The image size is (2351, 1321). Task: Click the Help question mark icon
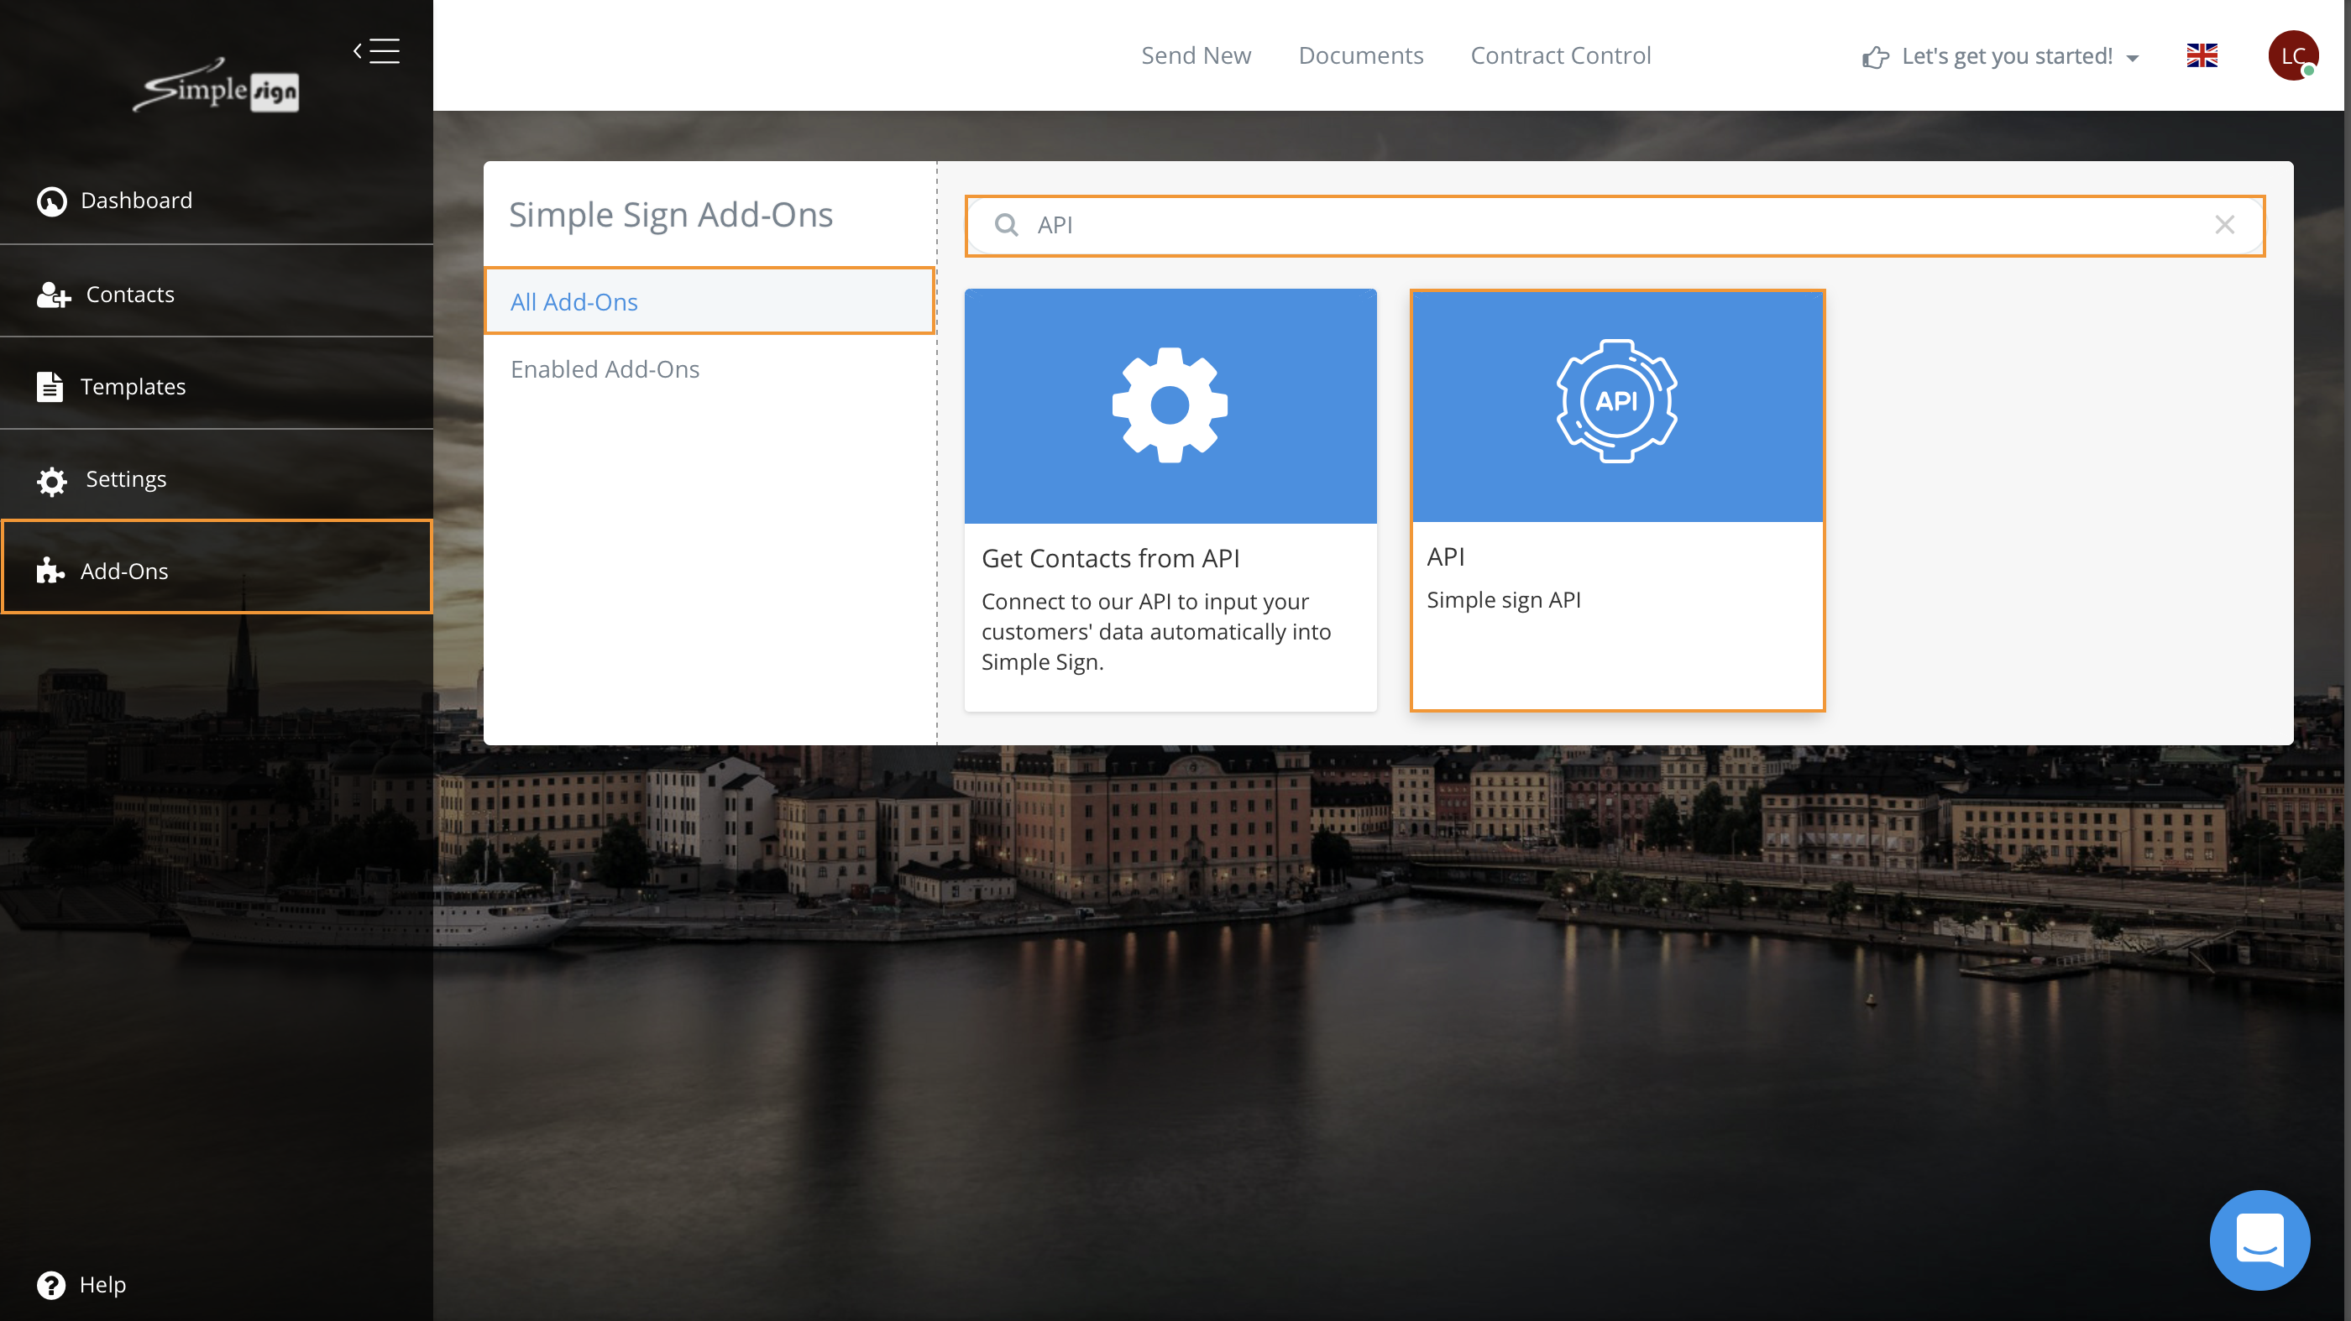coord(51,1285)
